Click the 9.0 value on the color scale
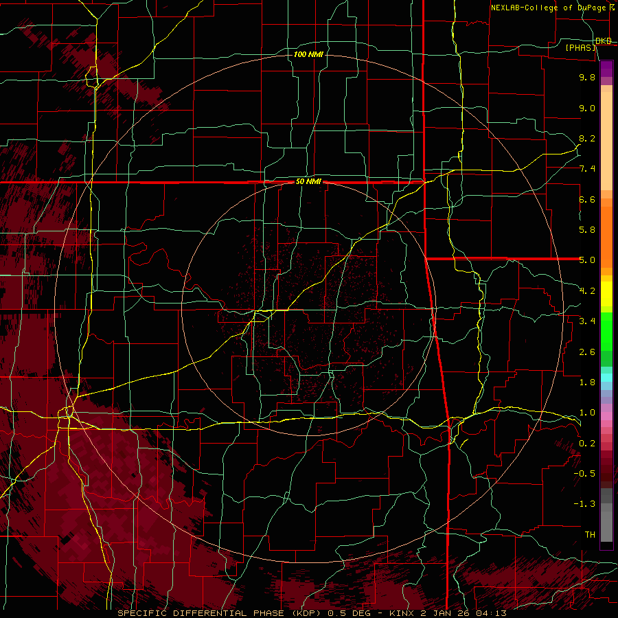This screenshot has height=618, width=618. point(587,108)
